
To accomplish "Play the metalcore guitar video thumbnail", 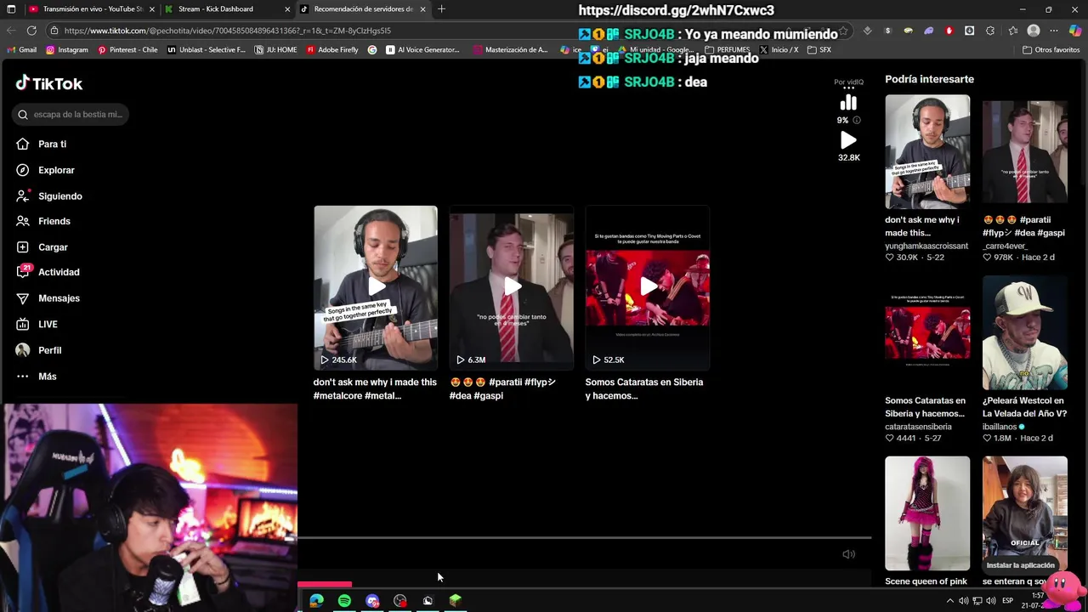I will pyautogui.click(x=376, y=287).
